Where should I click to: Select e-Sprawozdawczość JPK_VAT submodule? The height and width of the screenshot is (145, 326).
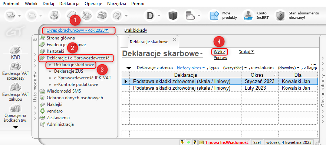pyautogui.click(x=83, y=78)
